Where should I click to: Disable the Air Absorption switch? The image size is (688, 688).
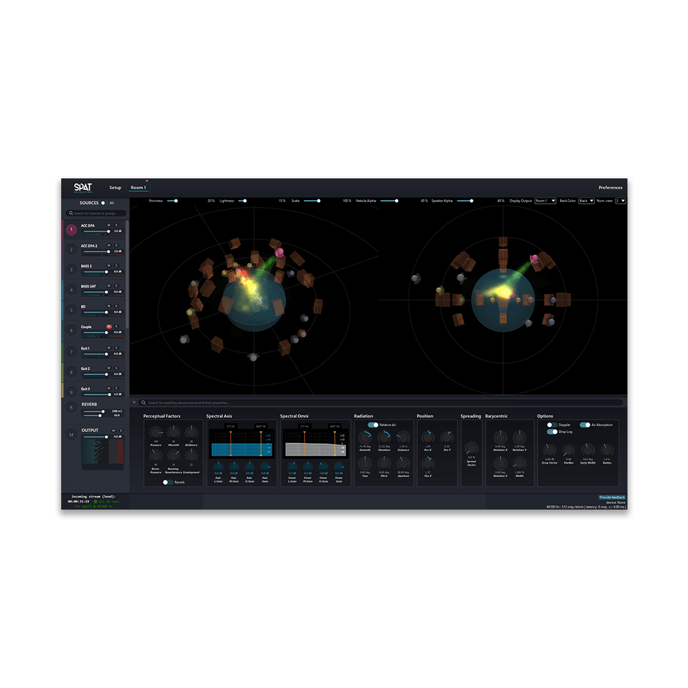585,425
